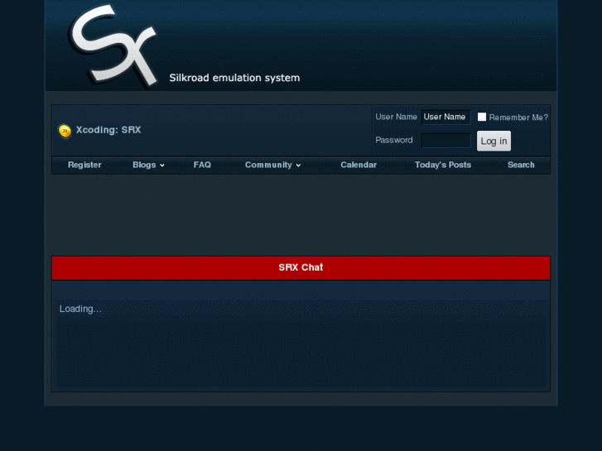This screenshot has height=451, width=602.
Task: Expand the Community dropdown menu
Action: 272,165
